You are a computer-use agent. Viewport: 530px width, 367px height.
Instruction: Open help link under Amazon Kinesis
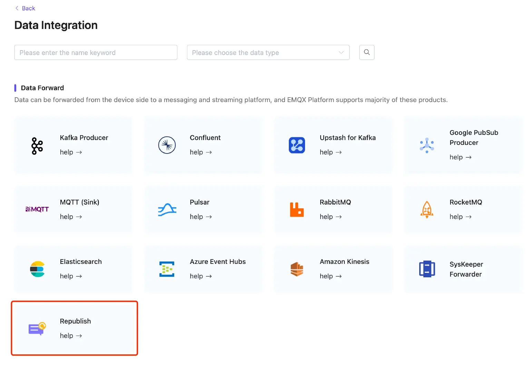[331, 276]
